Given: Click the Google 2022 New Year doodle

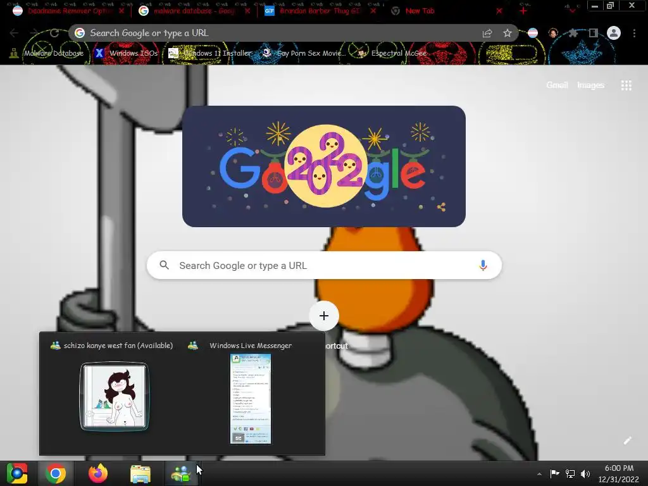Looking at the screenshot, I should coord(324,166).
